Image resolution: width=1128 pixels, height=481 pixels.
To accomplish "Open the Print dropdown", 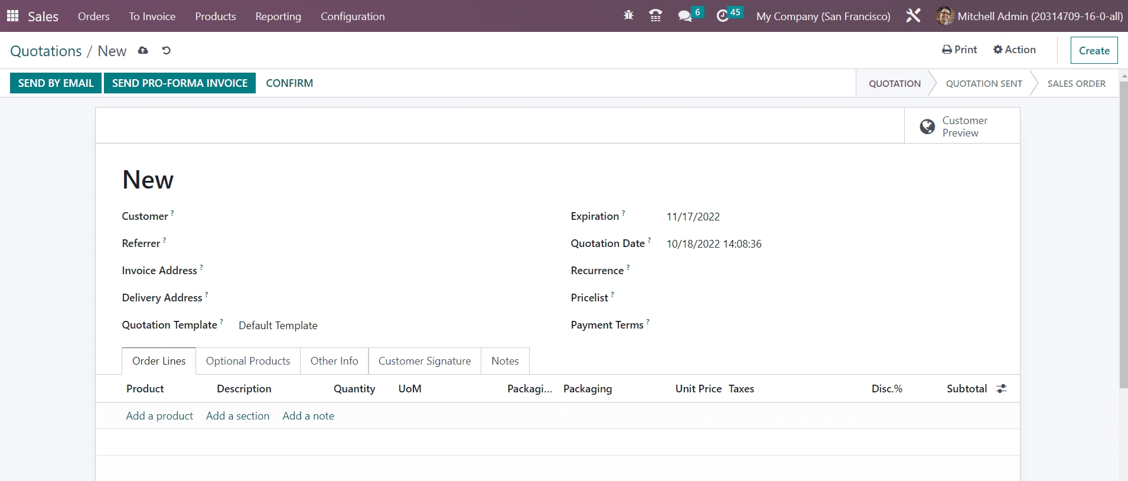I will click(x=959, y=50).
